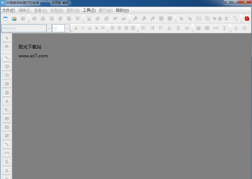
Task: Click the align objects bottom edges icon
Action: [170, 28]
